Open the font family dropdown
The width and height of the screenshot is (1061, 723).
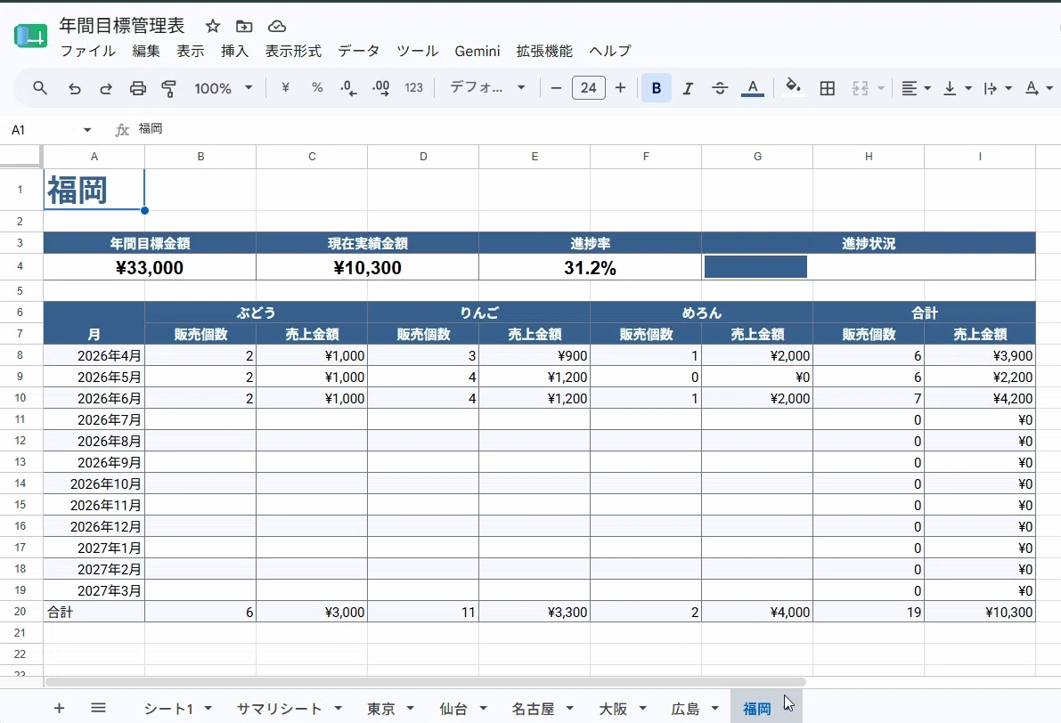click(487, 88)
